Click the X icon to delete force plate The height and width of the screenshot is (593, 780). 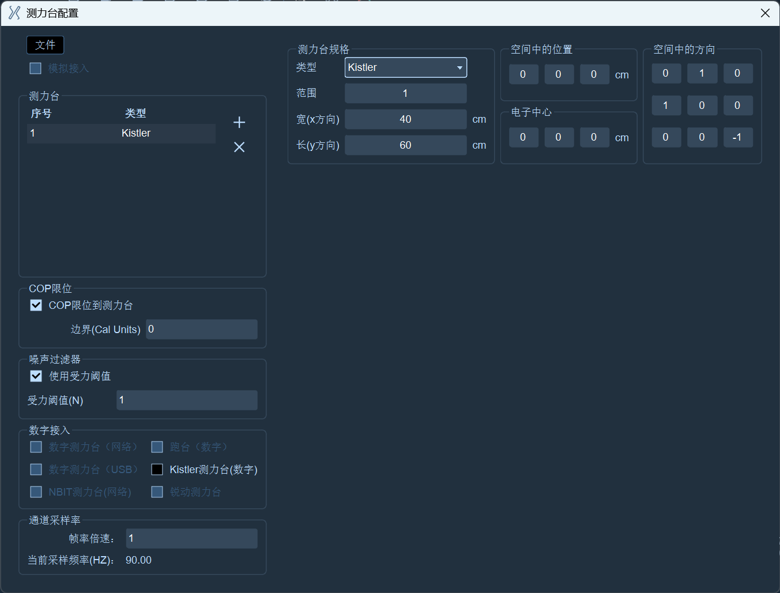tap(239, 147)
